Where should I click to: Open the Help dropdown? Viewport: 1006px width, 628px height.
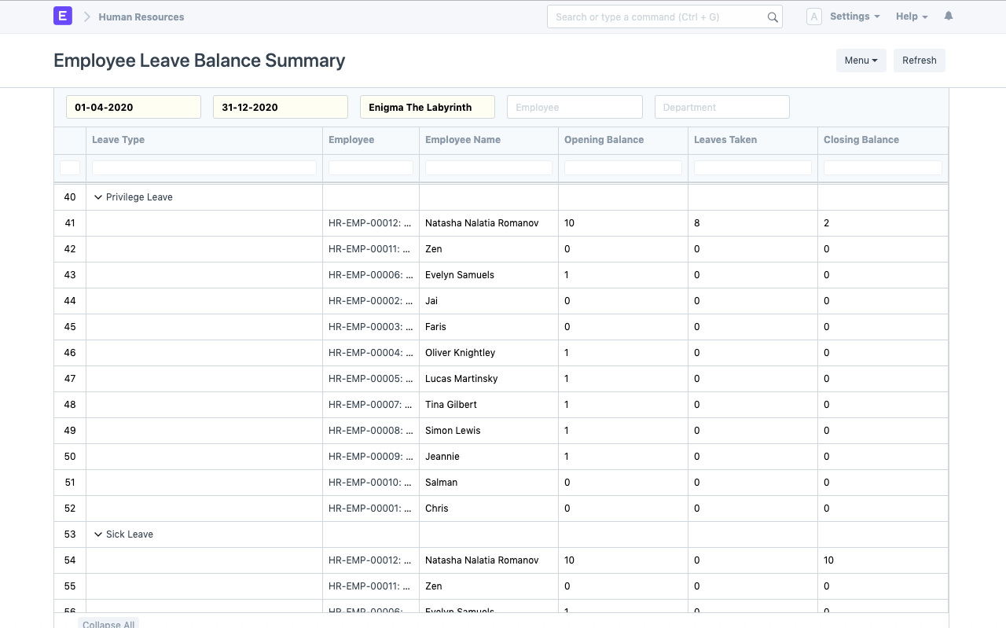912,17
